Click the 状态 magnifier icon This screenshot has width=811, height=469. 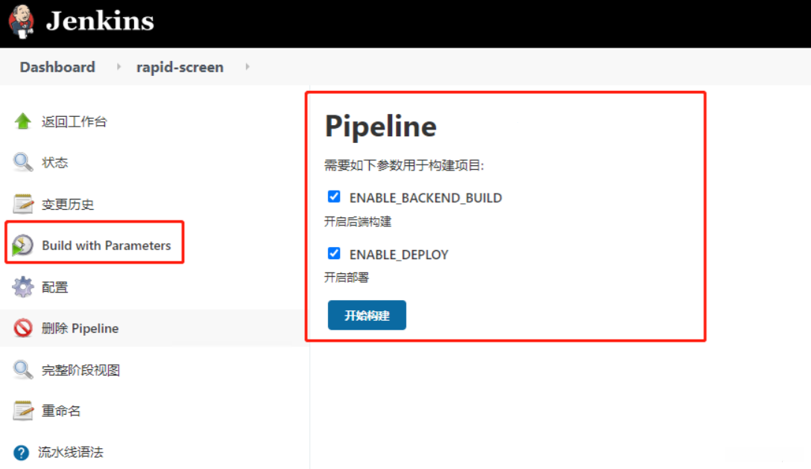[x=23, y=163]
